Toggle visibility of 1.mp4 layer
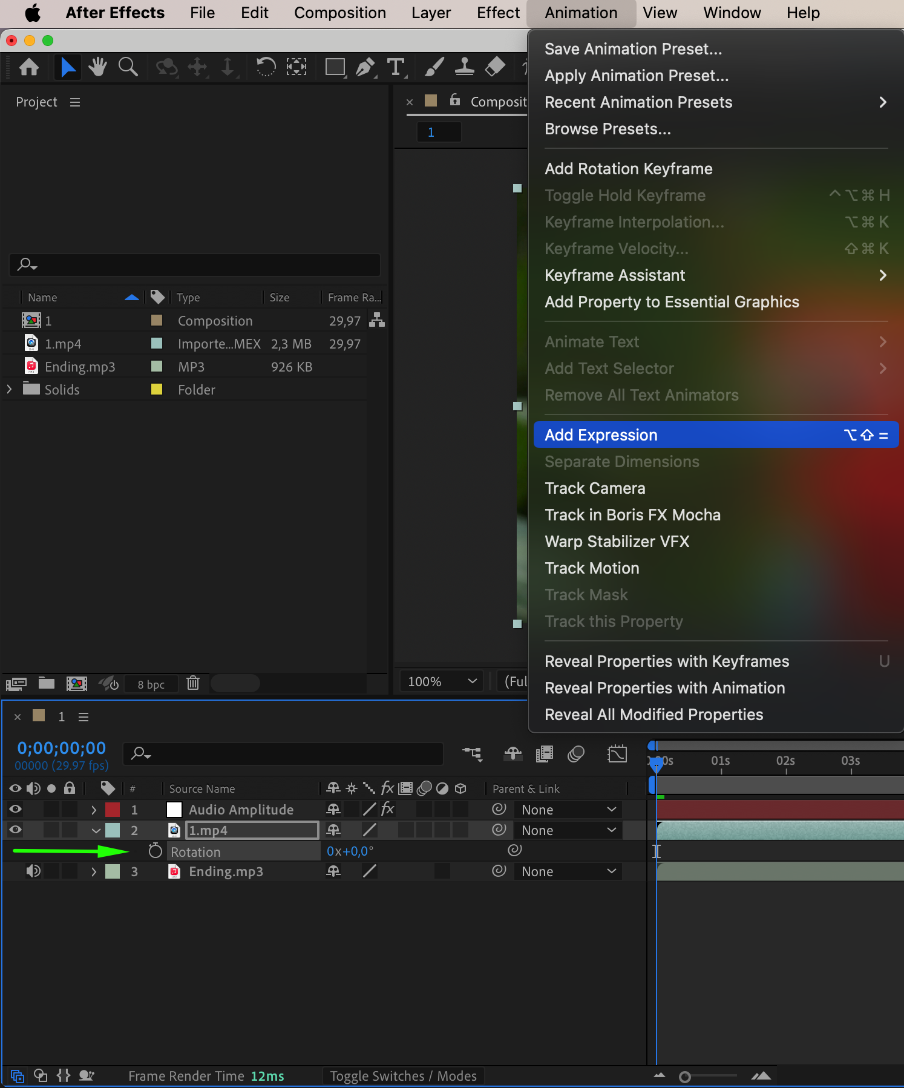This screenshot has width=904, height=1088. [16, 830]
